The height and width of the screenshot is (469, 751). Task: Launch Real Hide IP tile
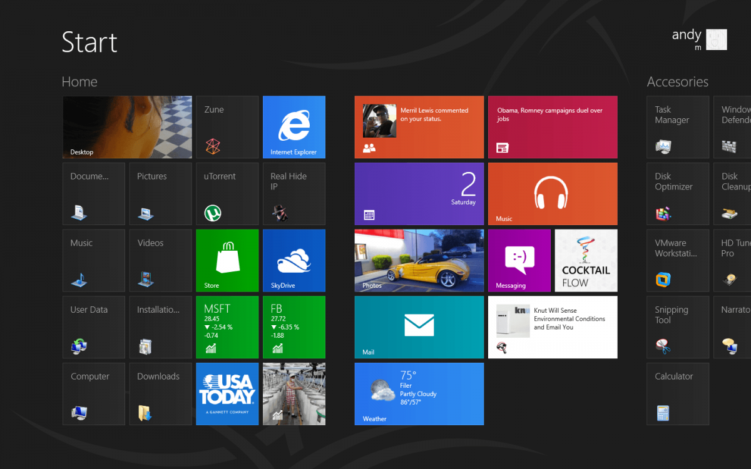pyautogui.click(x=294, y=194)
